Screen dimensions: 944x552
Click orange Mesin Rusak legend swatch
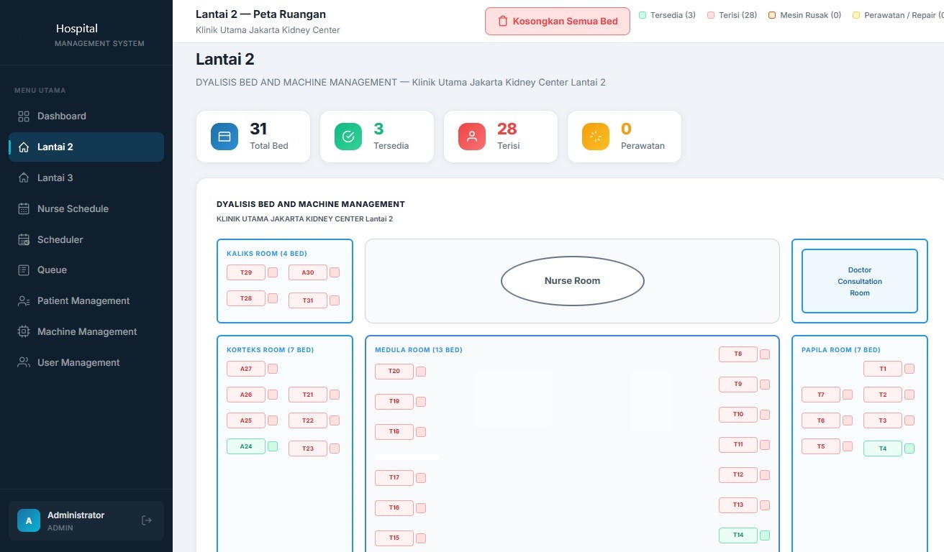pyautogui.click(x=772, y=15)
